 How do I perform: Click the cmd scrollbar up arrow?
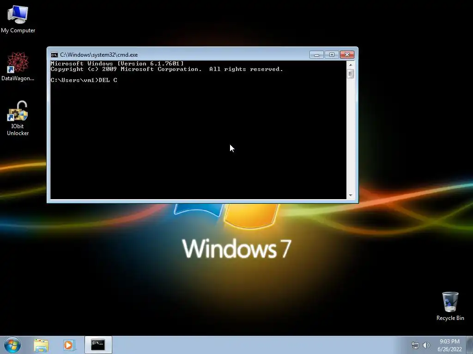pos(350,65)
